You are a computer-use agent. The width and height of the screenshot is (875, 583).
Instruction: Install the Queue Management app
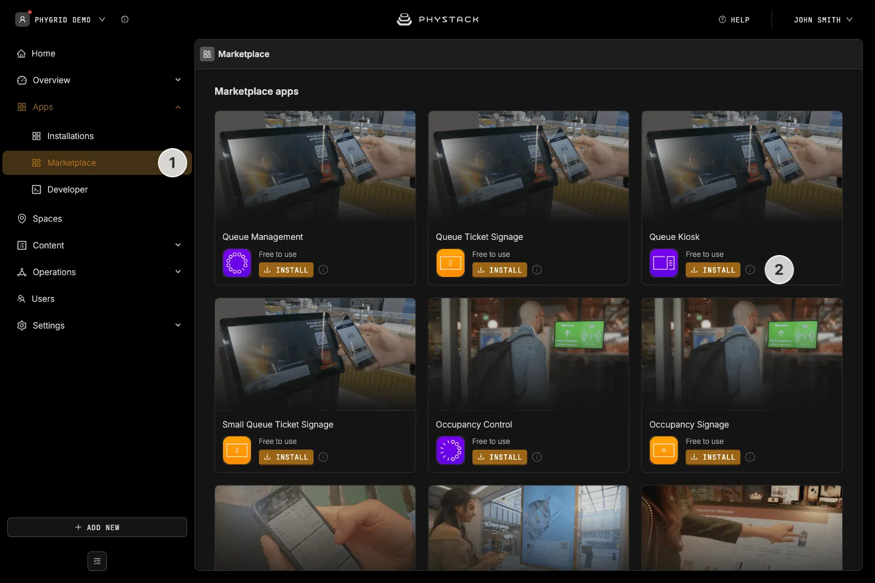click(x=286, y=270)
